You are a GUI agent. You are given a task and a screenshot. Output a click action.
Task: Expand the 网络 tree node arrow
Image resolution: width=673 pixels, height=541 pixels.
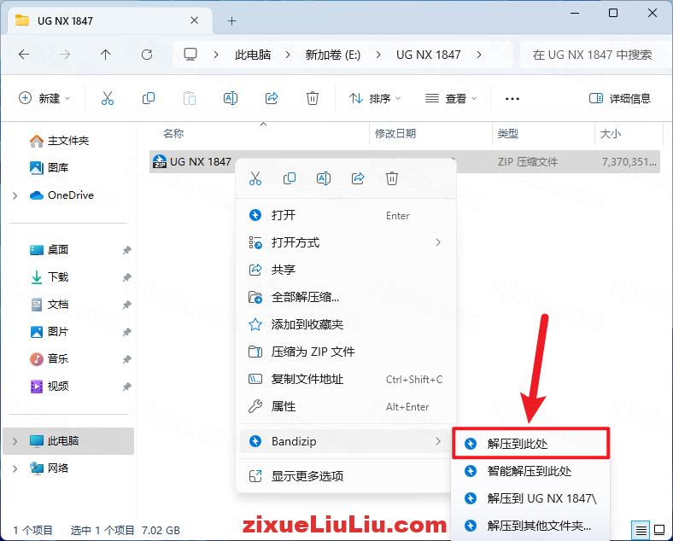15,468
